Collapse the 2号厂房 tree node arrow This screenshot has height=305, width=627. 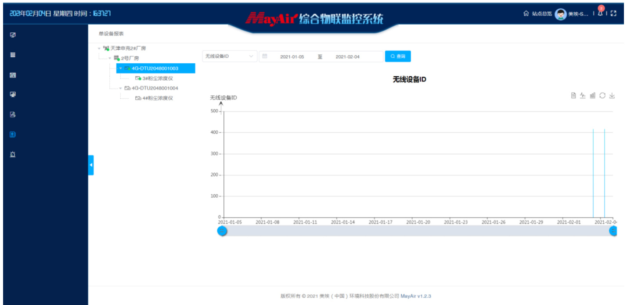tap(110, 58)
